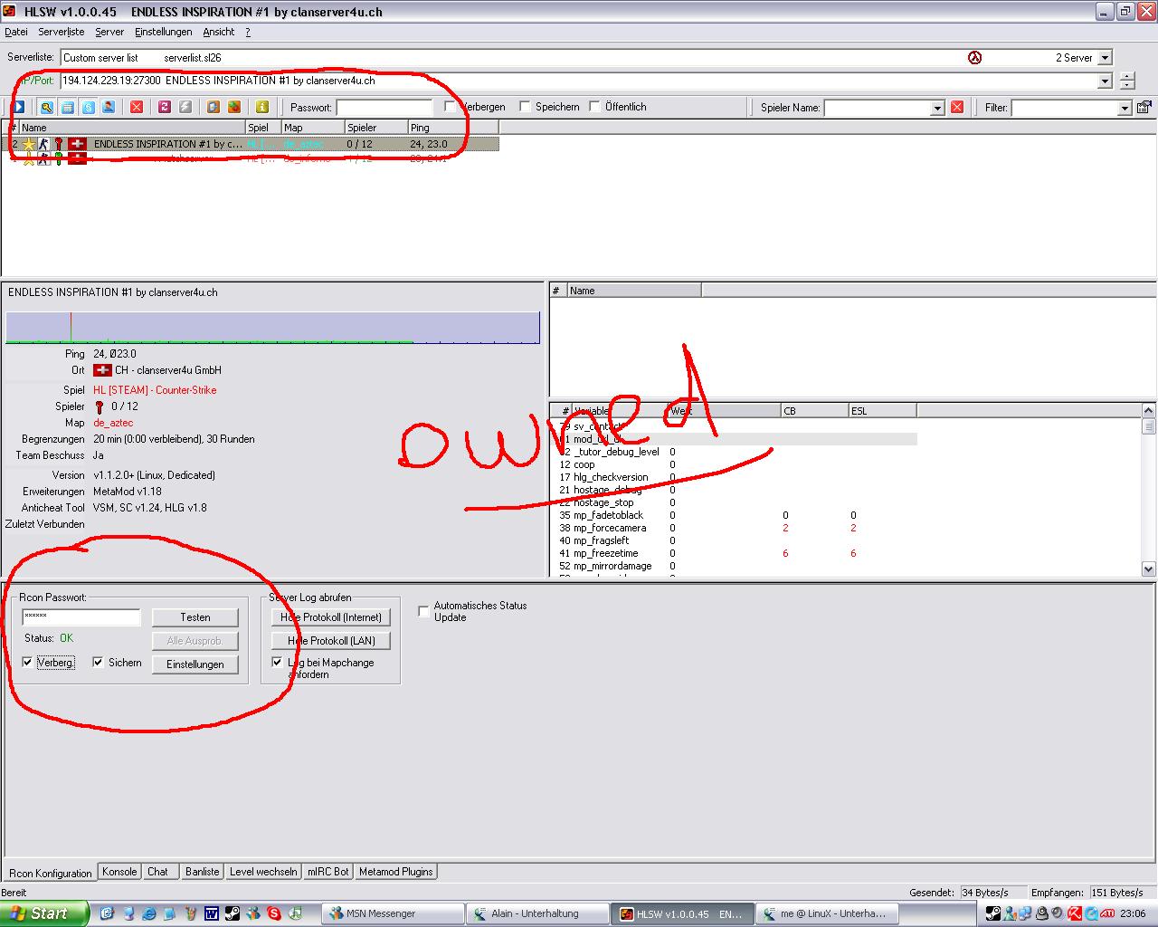Clear the Spieler Name field with red X
1158x927 pixels.
click(957, 108)
